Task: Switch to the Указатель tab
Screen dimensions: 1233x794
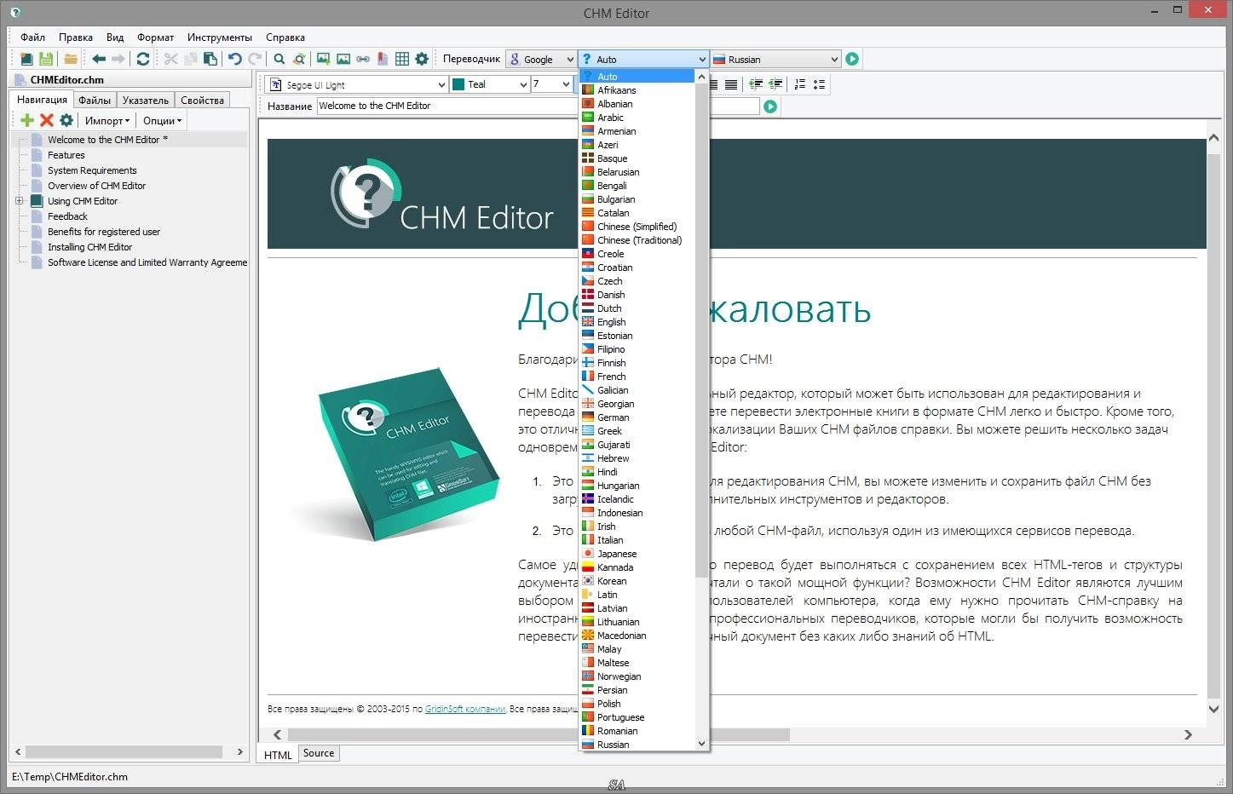Action: tap(146, 101)
